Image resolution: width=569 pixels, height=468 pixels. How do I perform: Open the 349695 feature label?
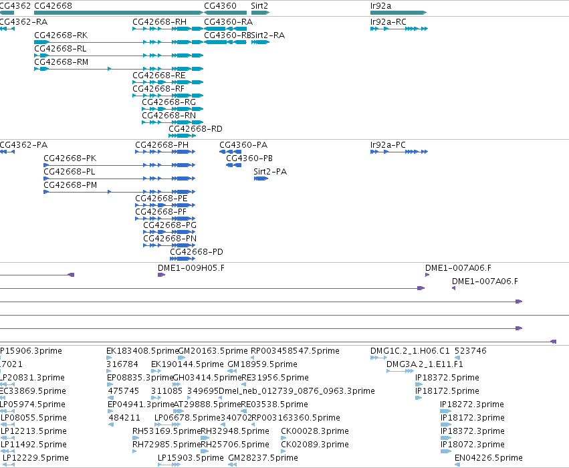click(x=203, y=391)
